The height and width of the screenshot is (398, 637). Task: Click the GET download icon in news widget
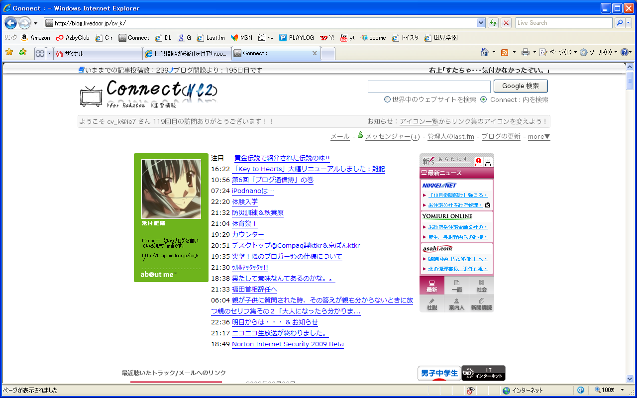[x=488, y=162]
